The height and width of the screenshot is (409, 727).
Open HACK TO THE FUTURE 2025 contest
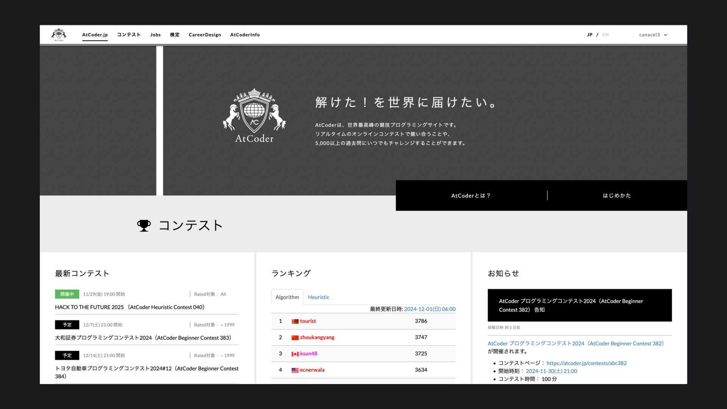click(x=129, y=307)
